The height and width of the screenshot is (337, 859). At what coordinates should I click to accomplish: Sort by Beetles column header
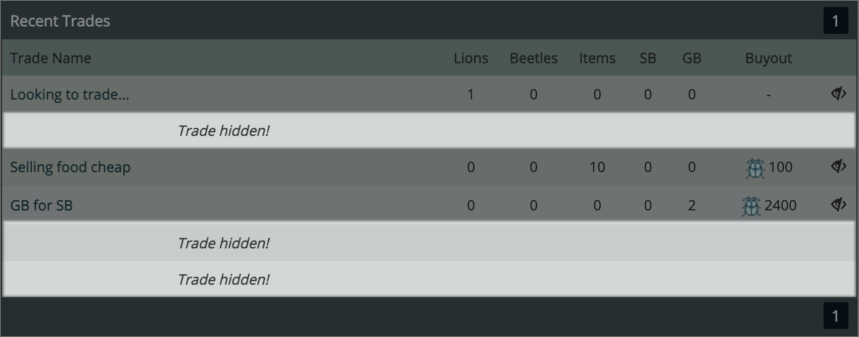click(x=534, y=58)
